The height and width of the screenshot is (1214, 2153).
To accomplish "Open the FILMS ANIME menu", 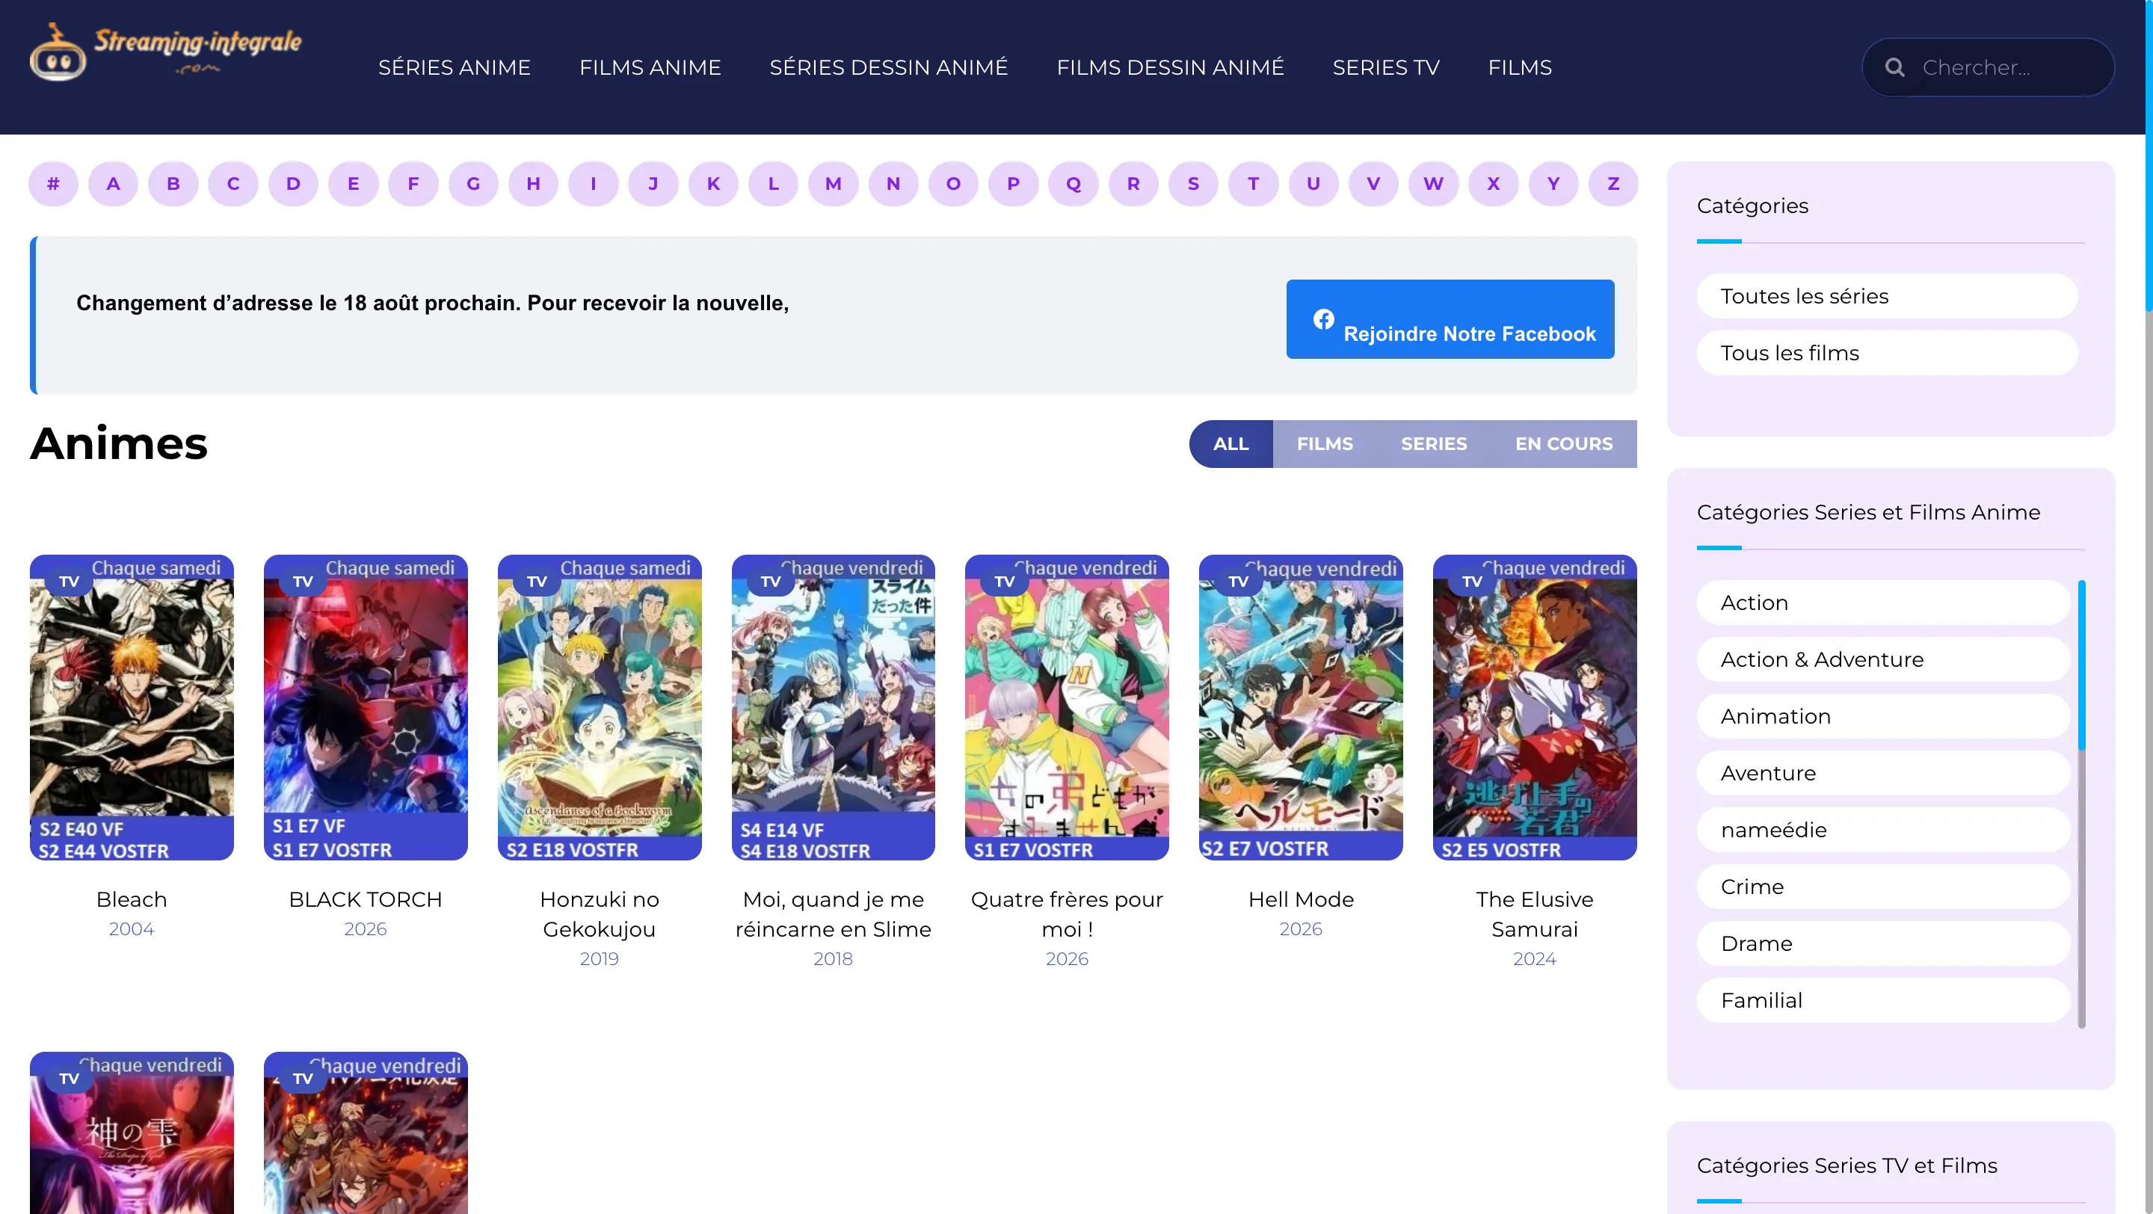I will click(650, 68).
